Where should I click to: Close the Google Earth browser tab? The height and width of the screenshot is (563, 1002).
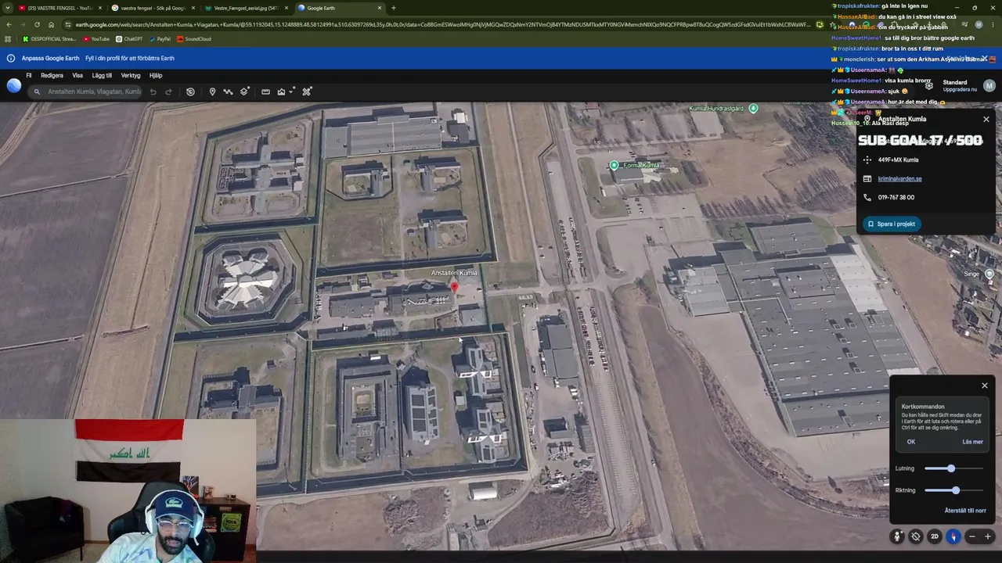pyautogui.click(x=380, y=8)
